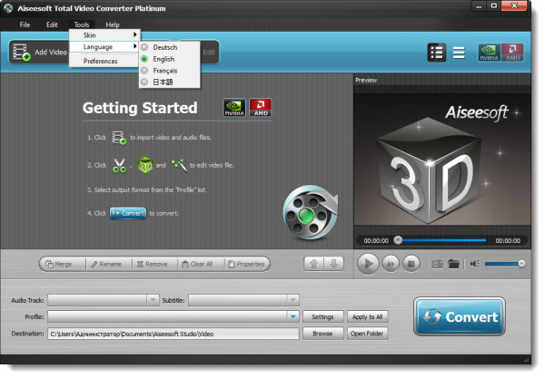Viewport: 545px width, 378px height.
Task: Open Preferences from the Tools menu
Action: 100,61
